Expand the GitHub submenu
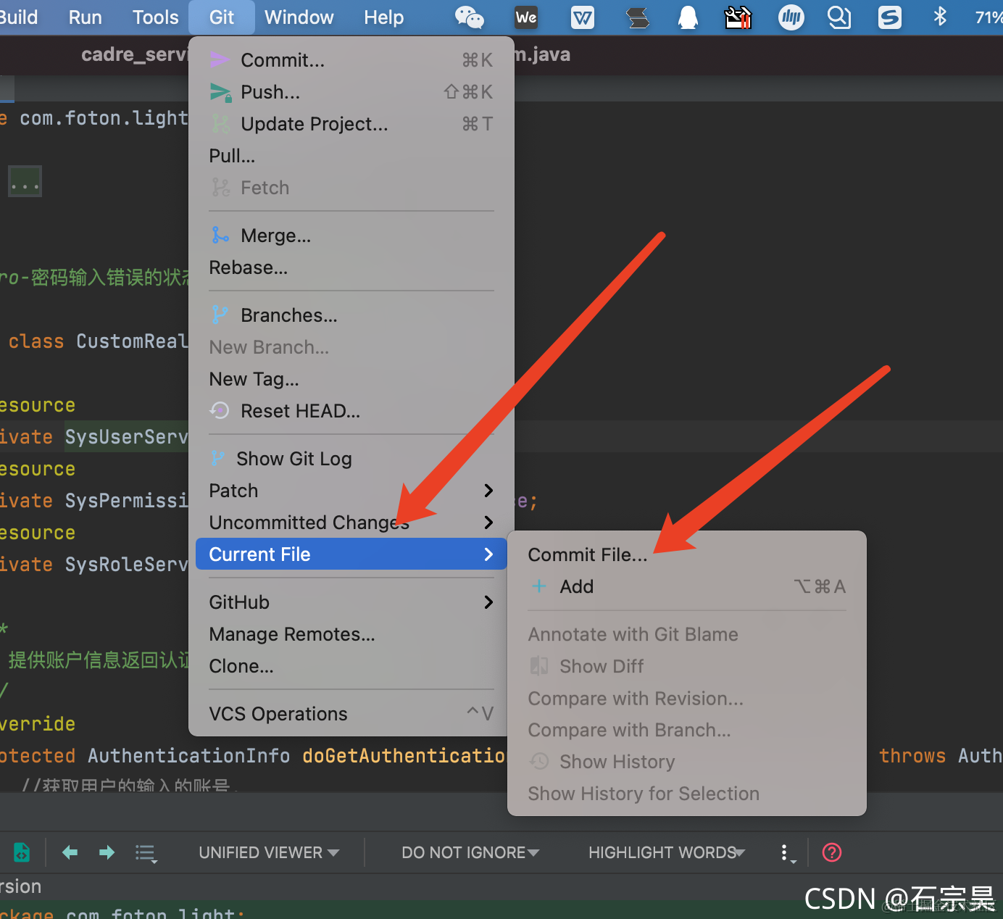This screenshot has width=1003, height=919. click(351, 602)
